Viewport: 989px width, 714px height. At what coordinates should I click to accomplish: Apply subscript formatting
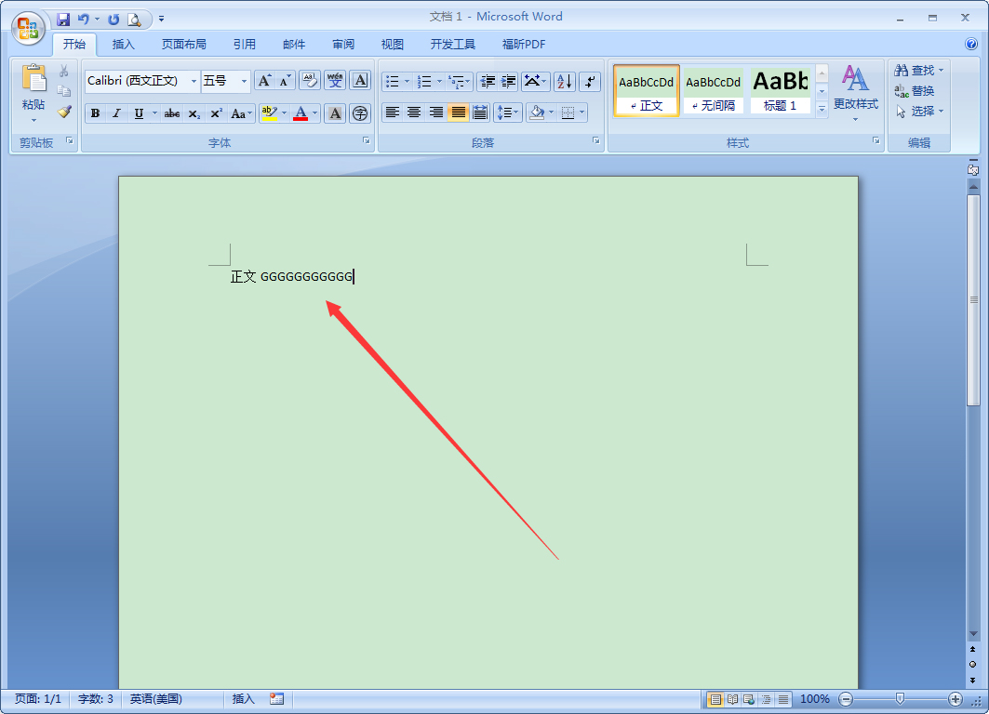pos(194,112)
